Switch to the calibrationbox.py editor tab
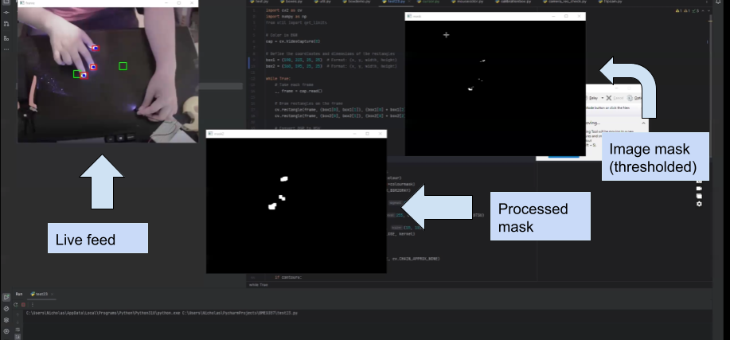730x340 pixels. (x=513, y=2)
